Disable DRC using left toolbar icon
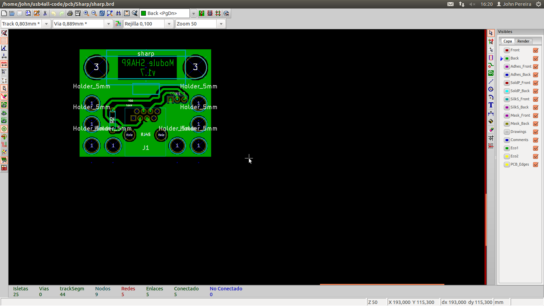 (4, 33)
